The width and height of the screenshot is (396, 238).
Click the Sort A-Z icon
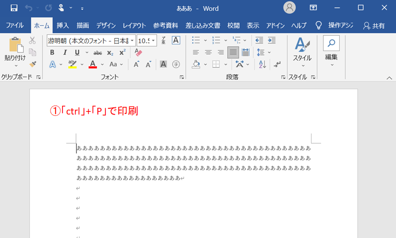tap(262, 64)
